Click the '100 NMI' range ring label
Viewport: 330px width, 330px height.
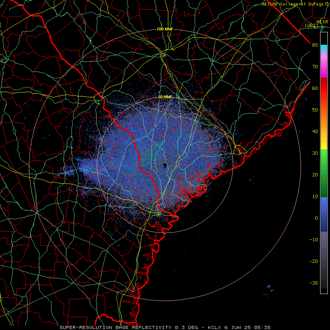[165, 29]
